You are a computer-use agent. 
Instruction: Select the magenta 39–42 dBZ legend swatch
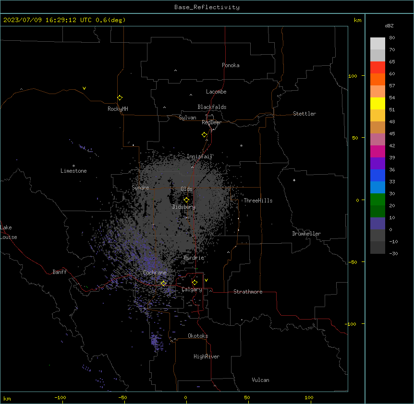377,151
